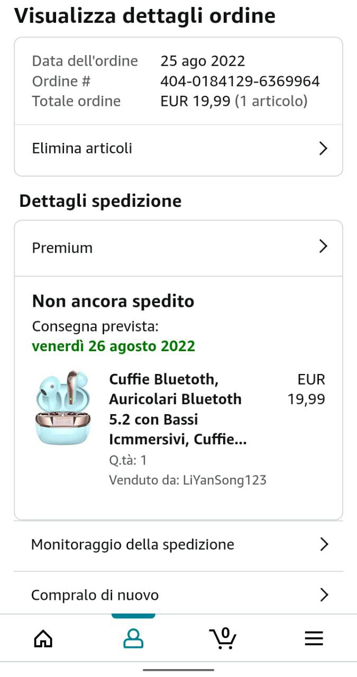The height and width of the screenshot is (677, 357).
Task: Go to the Home tab icon
Action: (x=43, y=639)
